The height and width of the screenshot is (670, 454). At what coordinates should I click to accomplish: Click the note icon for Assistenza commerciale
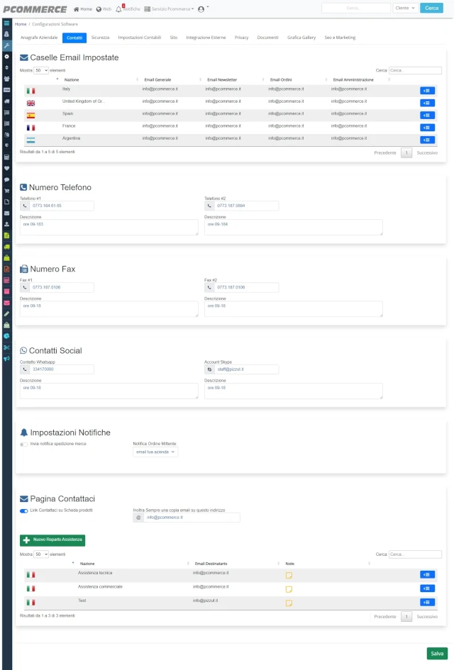pos(289,589)
